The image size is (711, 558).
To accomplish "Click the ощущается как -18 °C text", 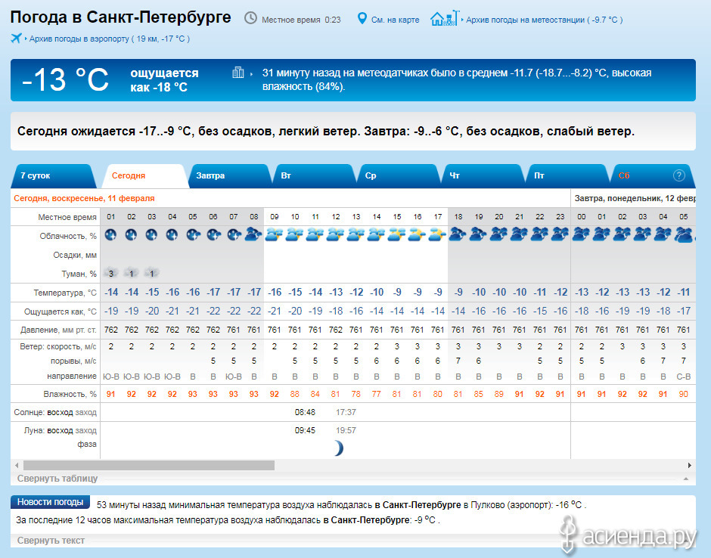I will pos(165,80).
